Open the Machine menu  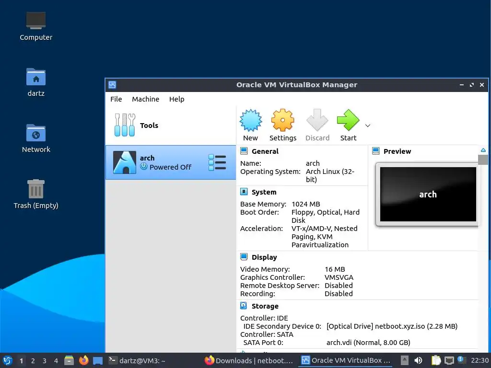pos(145,99)
